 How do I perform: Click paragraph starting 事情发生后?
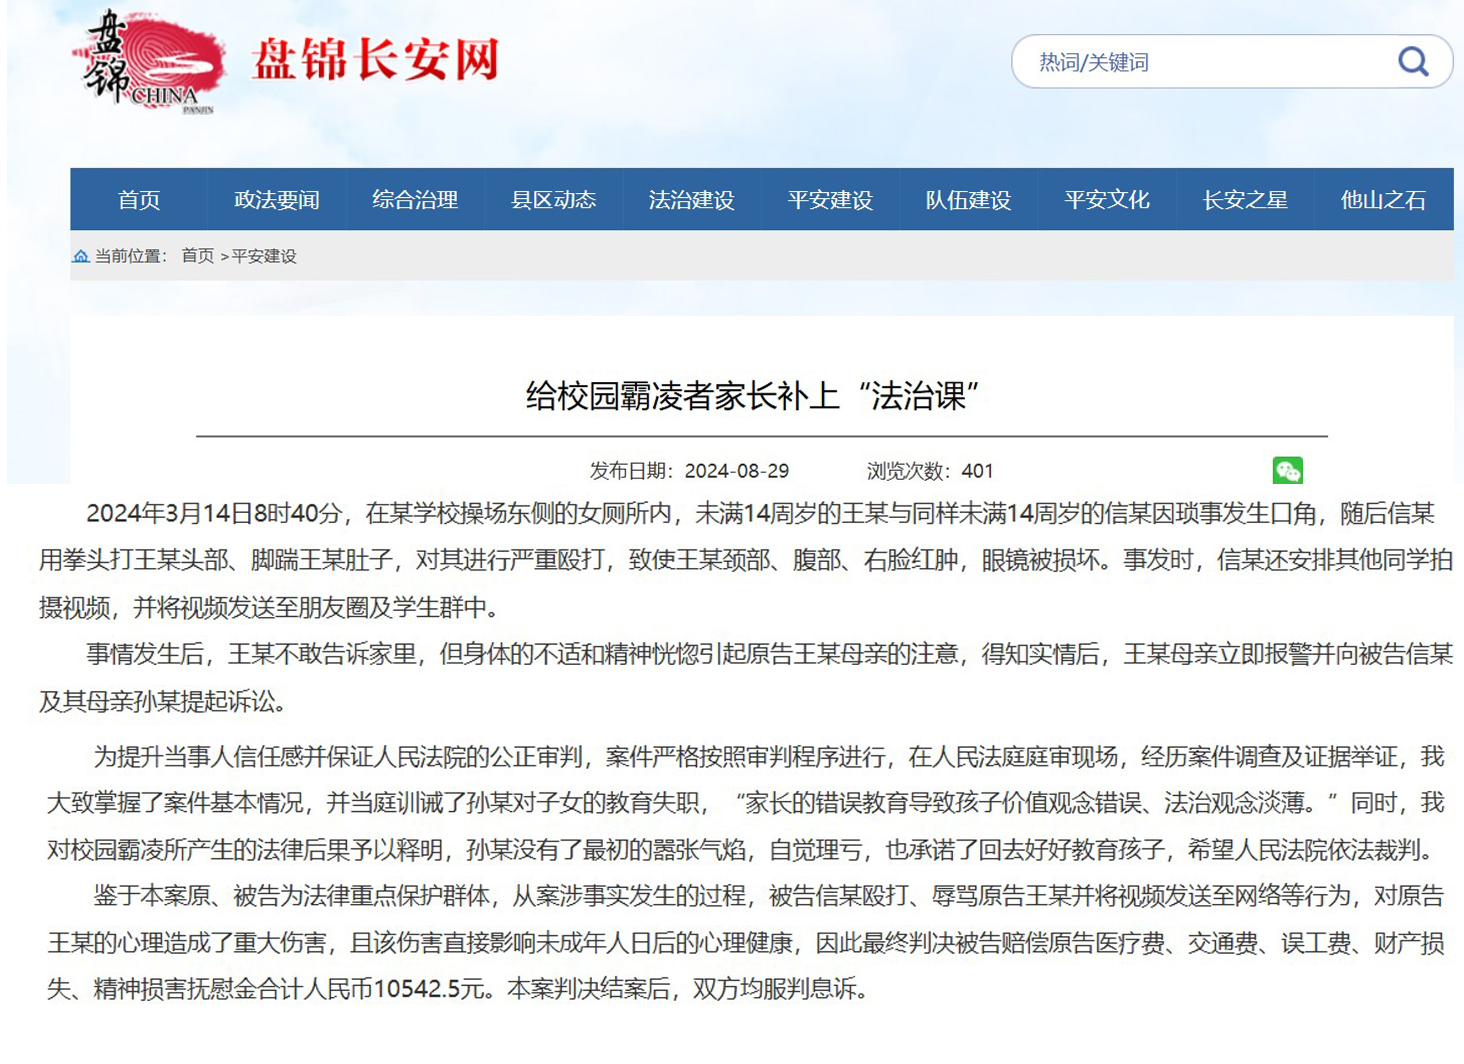pos(746,678)
